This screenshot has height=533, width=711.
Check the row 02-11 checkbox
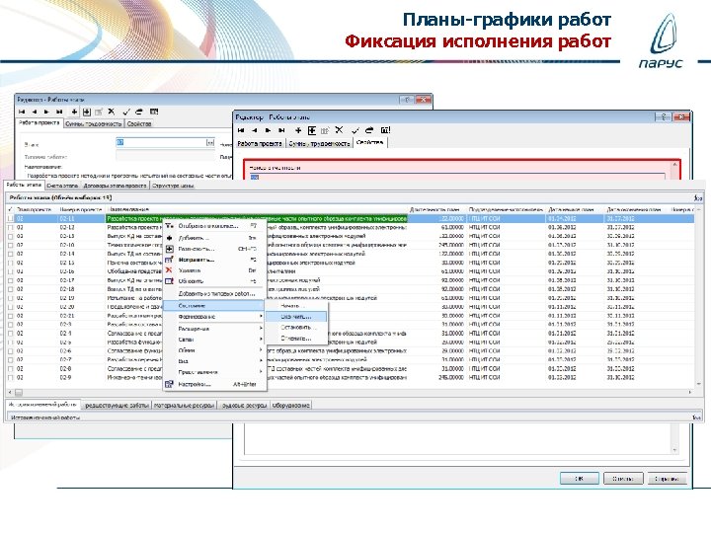pos(11,218)
